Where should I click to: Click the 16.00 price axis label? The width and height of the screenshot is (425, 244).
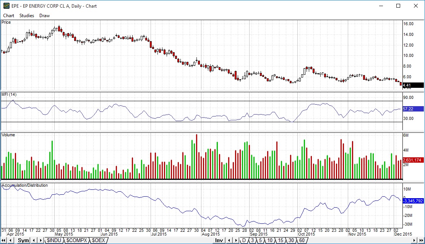pos(408,24)
